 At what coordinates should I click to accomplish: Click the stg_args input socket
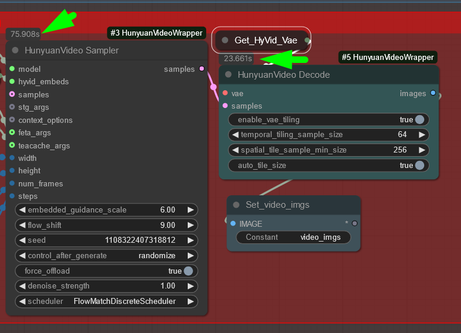[12, 107]
